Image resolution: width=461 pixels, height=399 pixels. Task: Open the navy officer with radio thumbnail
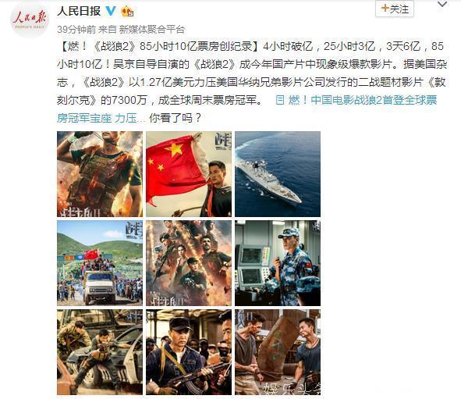278,263
